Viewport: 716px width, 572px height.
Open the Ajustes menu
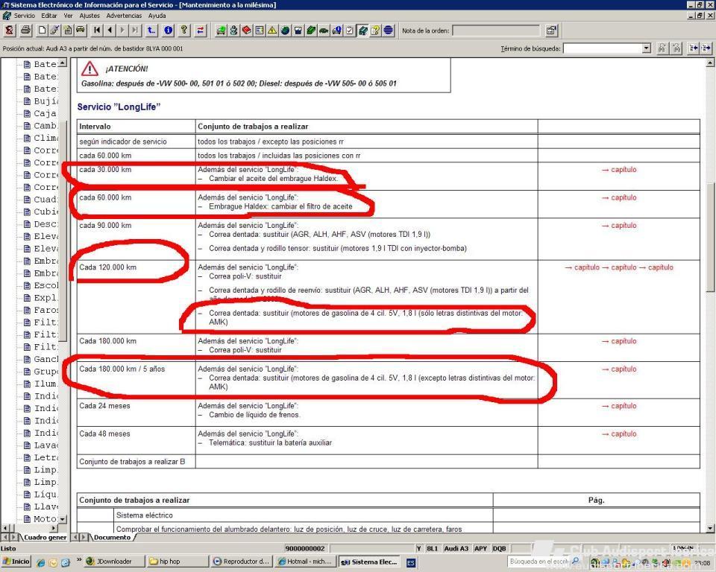[89, 16]
